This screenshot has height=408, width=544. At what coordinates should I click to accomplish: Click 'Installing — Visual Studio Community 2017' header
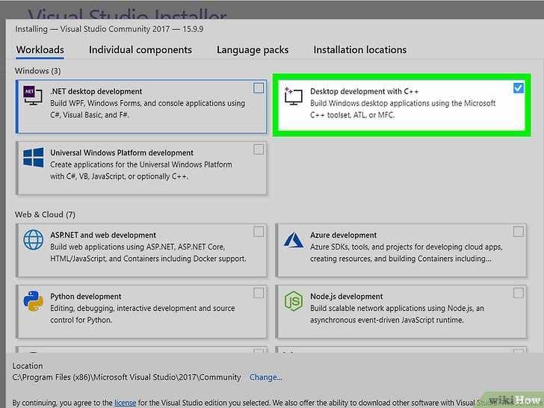pyautogui.click(x=109, y=29)
